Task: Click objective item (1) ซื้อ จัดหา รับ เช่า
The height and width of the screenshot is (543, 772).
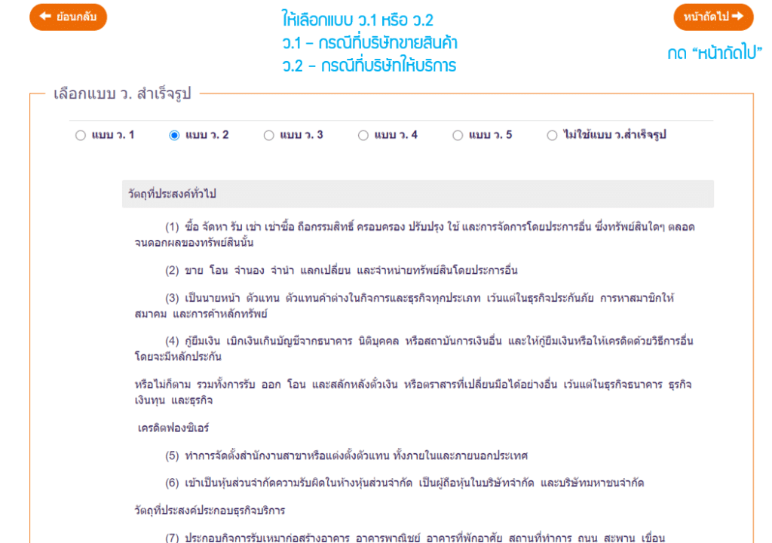Action: [x=415, y=235]
